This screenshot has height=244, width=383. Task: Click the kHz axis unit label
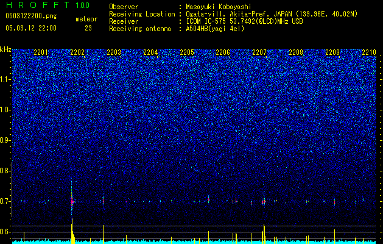click(5, 49)
